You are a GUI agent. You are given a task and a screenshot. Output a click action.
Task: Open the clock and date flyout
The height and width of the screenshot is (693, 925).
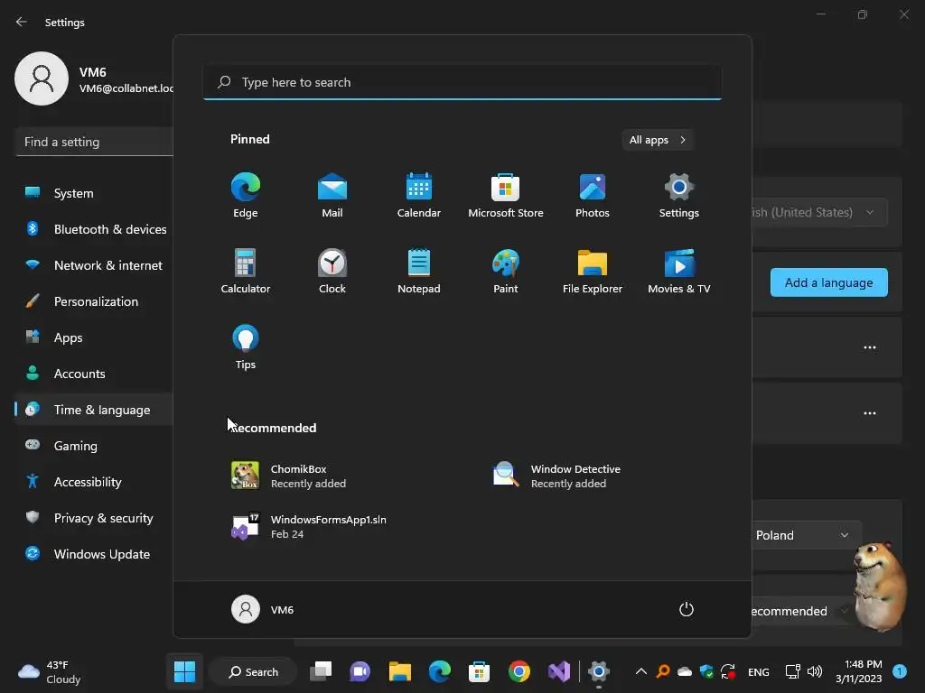[x=858, y=671]
